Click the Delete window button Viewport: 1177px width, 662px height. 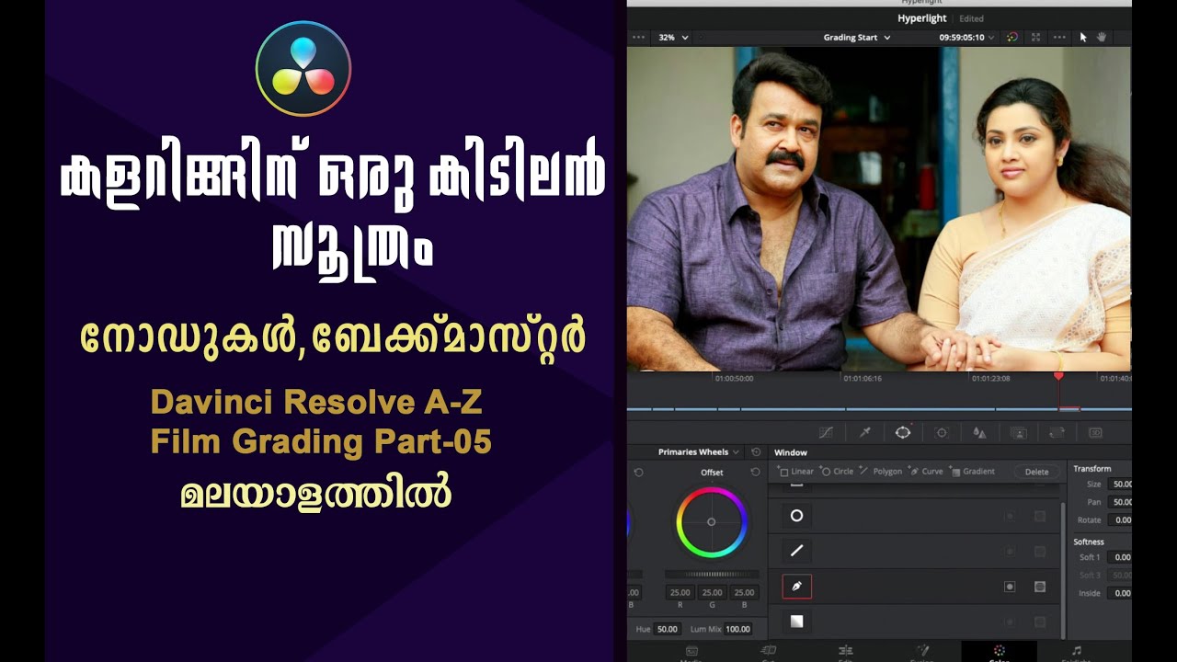pos(1036,472)
